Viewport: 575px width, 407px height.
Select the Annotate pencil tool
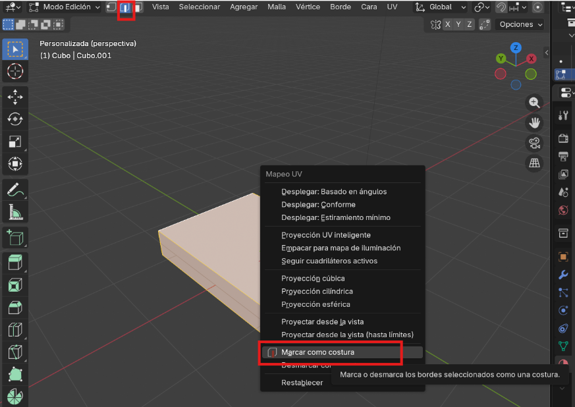coord(15,190)
